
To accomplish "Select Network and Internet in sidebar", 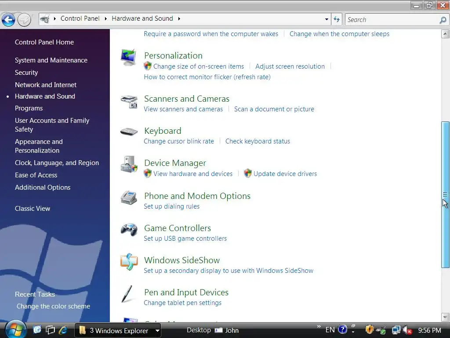I will [46, 85].
